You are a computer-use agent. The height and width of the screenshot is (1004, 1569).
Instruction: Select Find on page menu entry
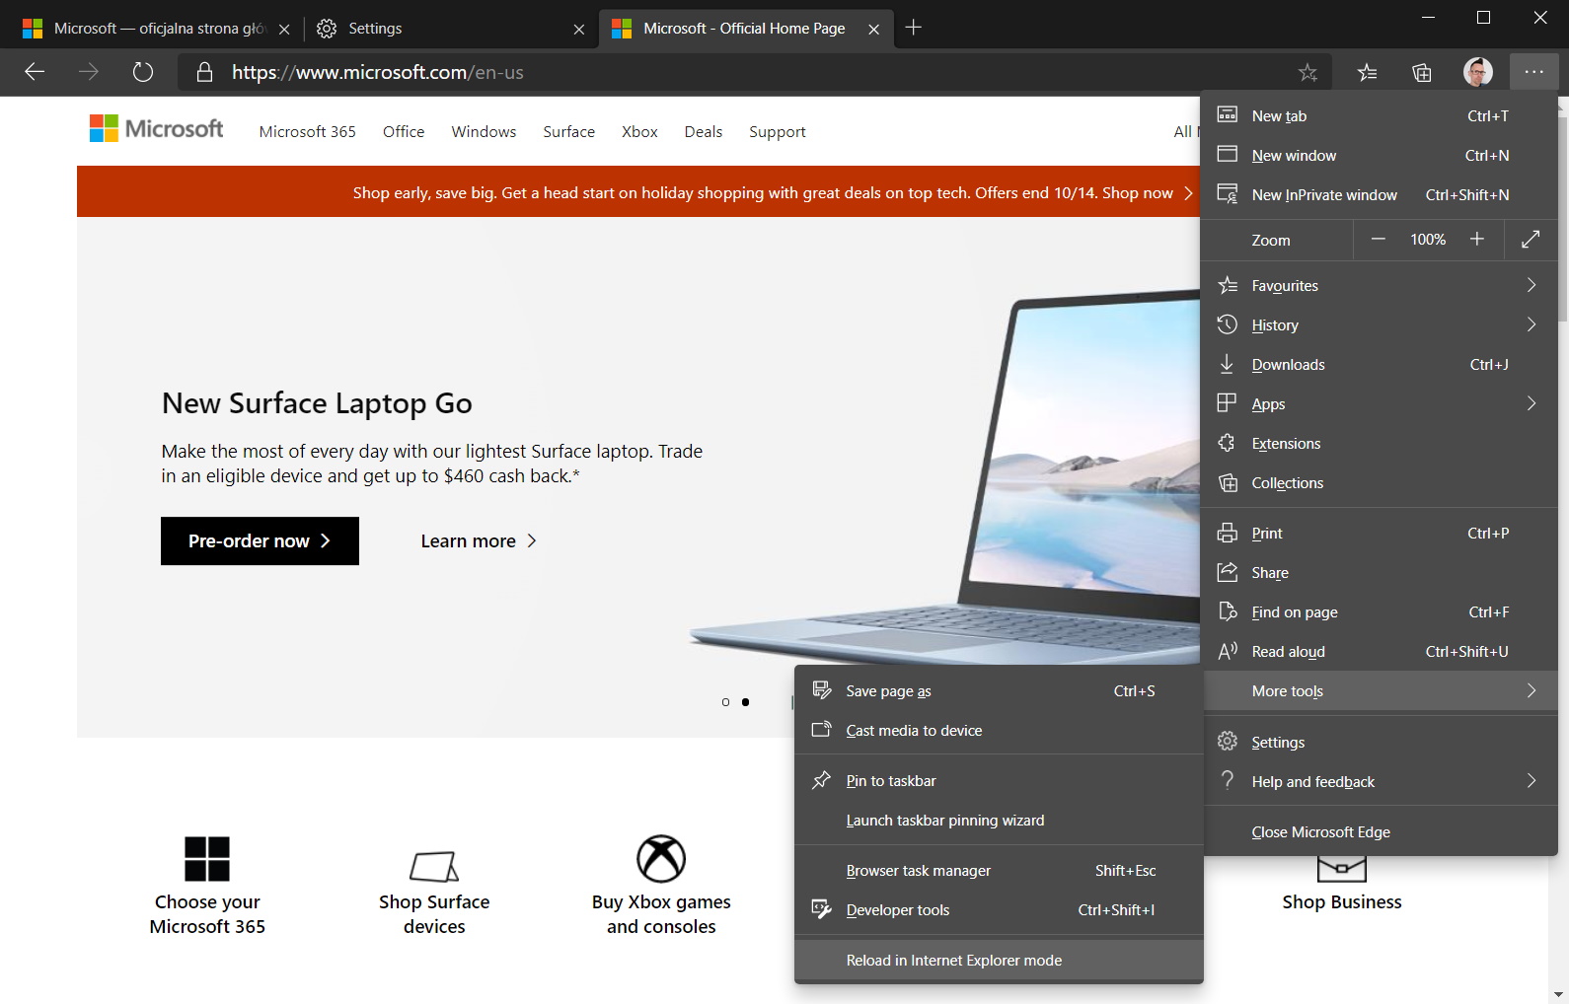1380,612
